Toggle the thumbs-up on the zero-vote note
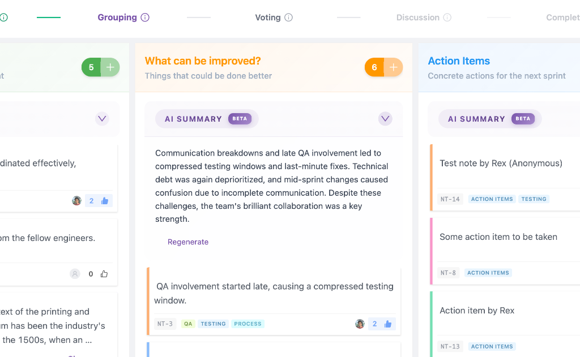 coord(104,274)
